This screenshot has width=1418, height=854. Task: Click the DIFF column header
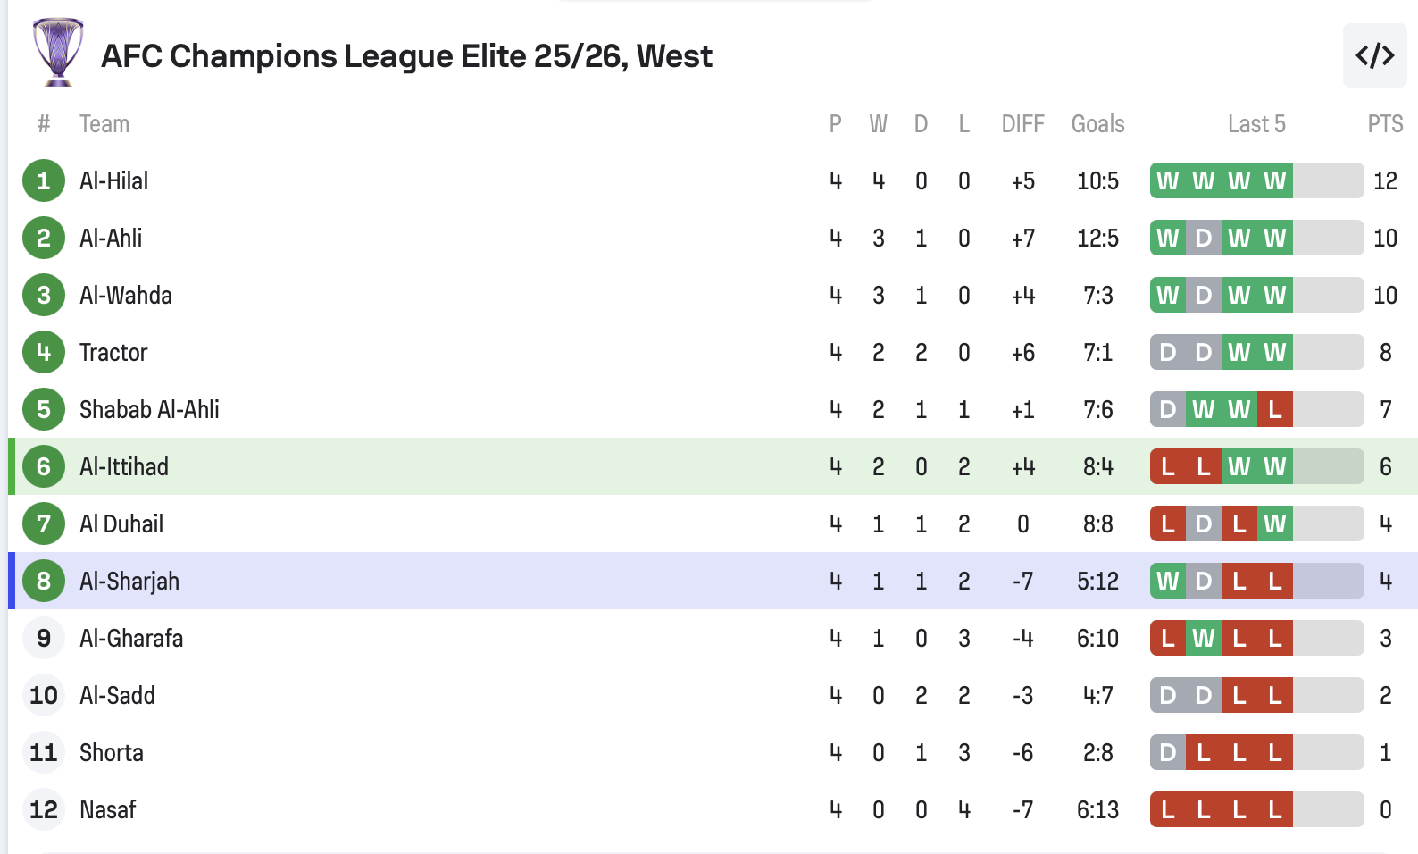click(1022, 124)
